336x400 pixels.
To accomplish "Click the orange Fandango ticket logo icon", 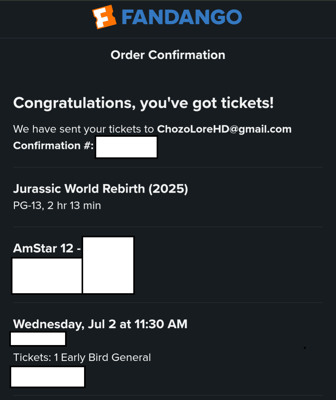I will click(104, 17).
